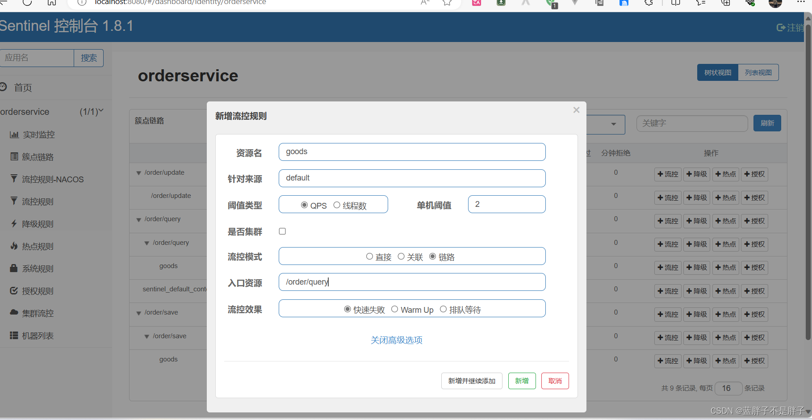Click the 搜索 button in sidebar
The width and height of the screenshot is (812, 420).
coord(88,58)
